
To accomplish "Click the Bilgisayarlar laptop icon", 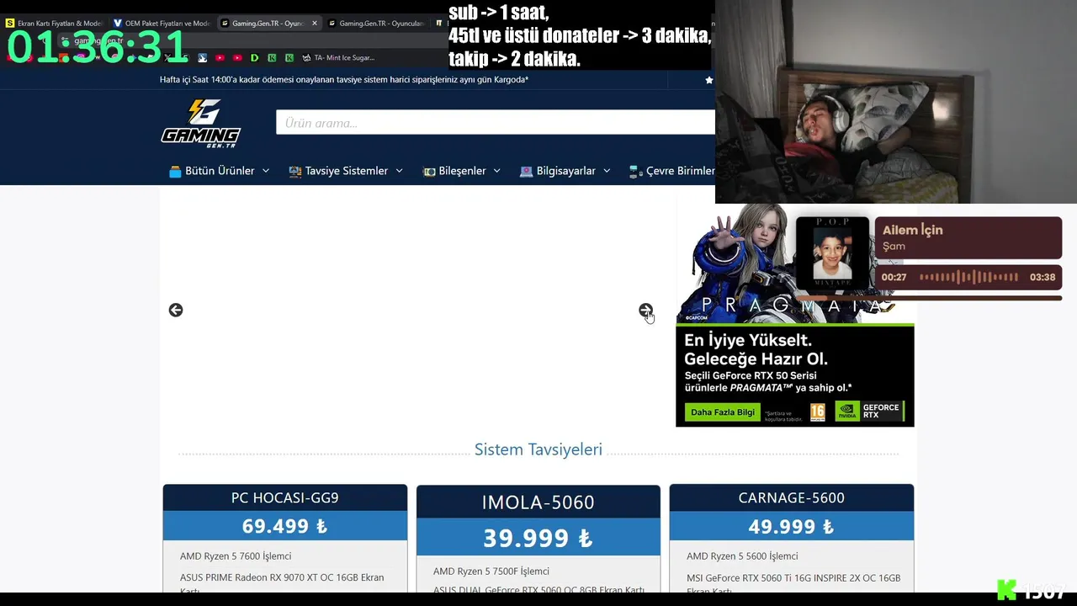I will [x=526, y=171].
